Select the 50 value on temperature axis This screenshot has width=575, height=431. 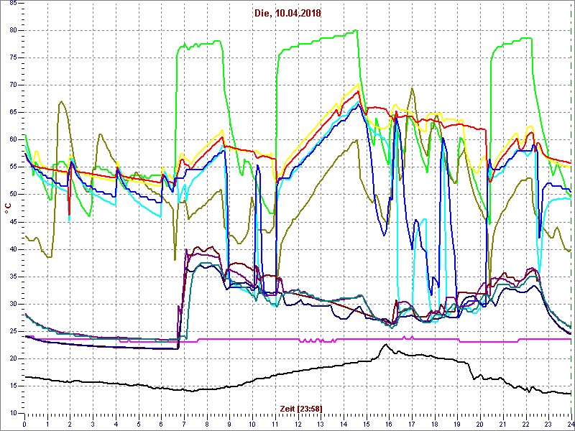(12, 195)
